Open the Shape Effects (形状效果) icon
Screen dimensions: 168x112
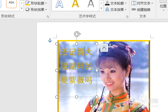[27, 10]
